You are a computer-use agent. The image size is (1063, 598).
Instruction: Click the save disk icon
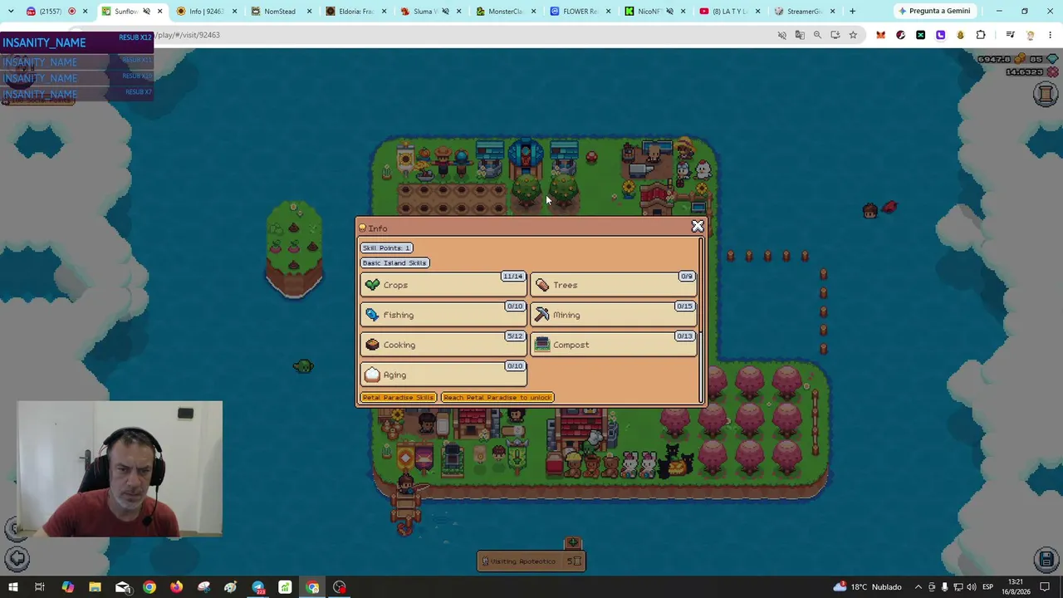coord(1046,559)
